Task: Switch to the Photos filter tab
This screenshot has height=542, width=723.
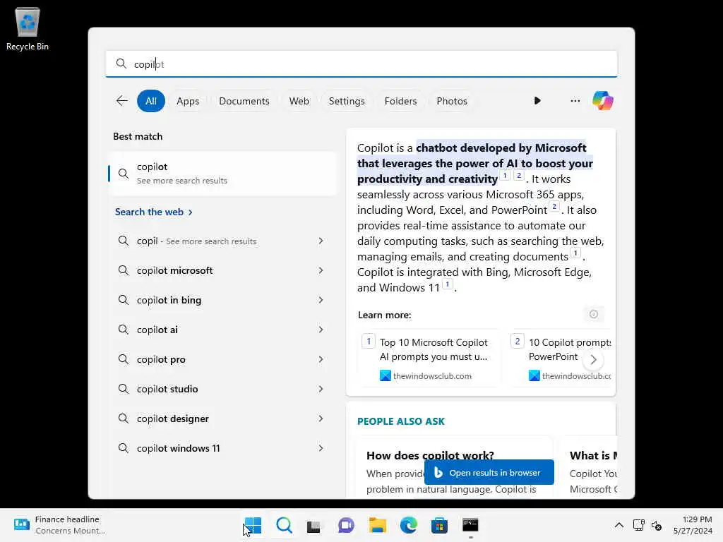Action: (451, 101)
